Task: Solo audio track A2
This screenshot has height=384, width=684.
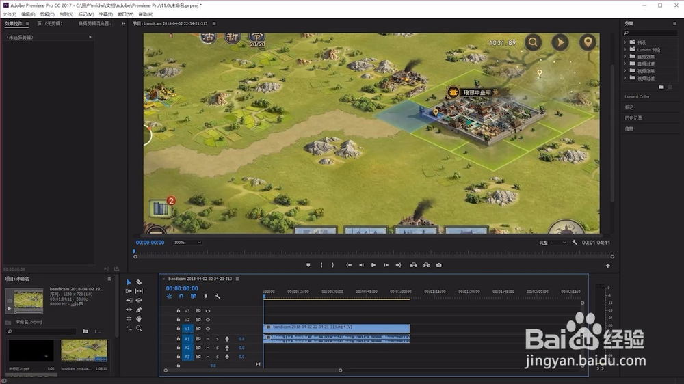Action: pyautogui.click(x=218, y=348)
